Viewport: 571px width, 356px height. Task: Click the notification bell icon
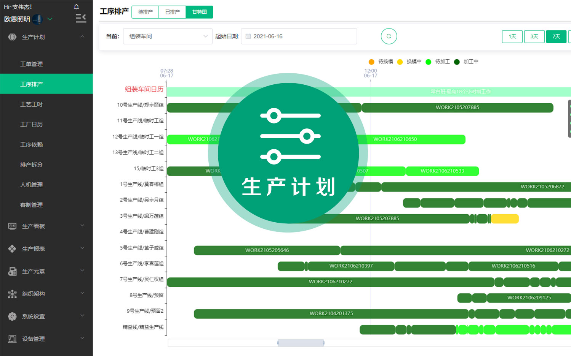76,6
